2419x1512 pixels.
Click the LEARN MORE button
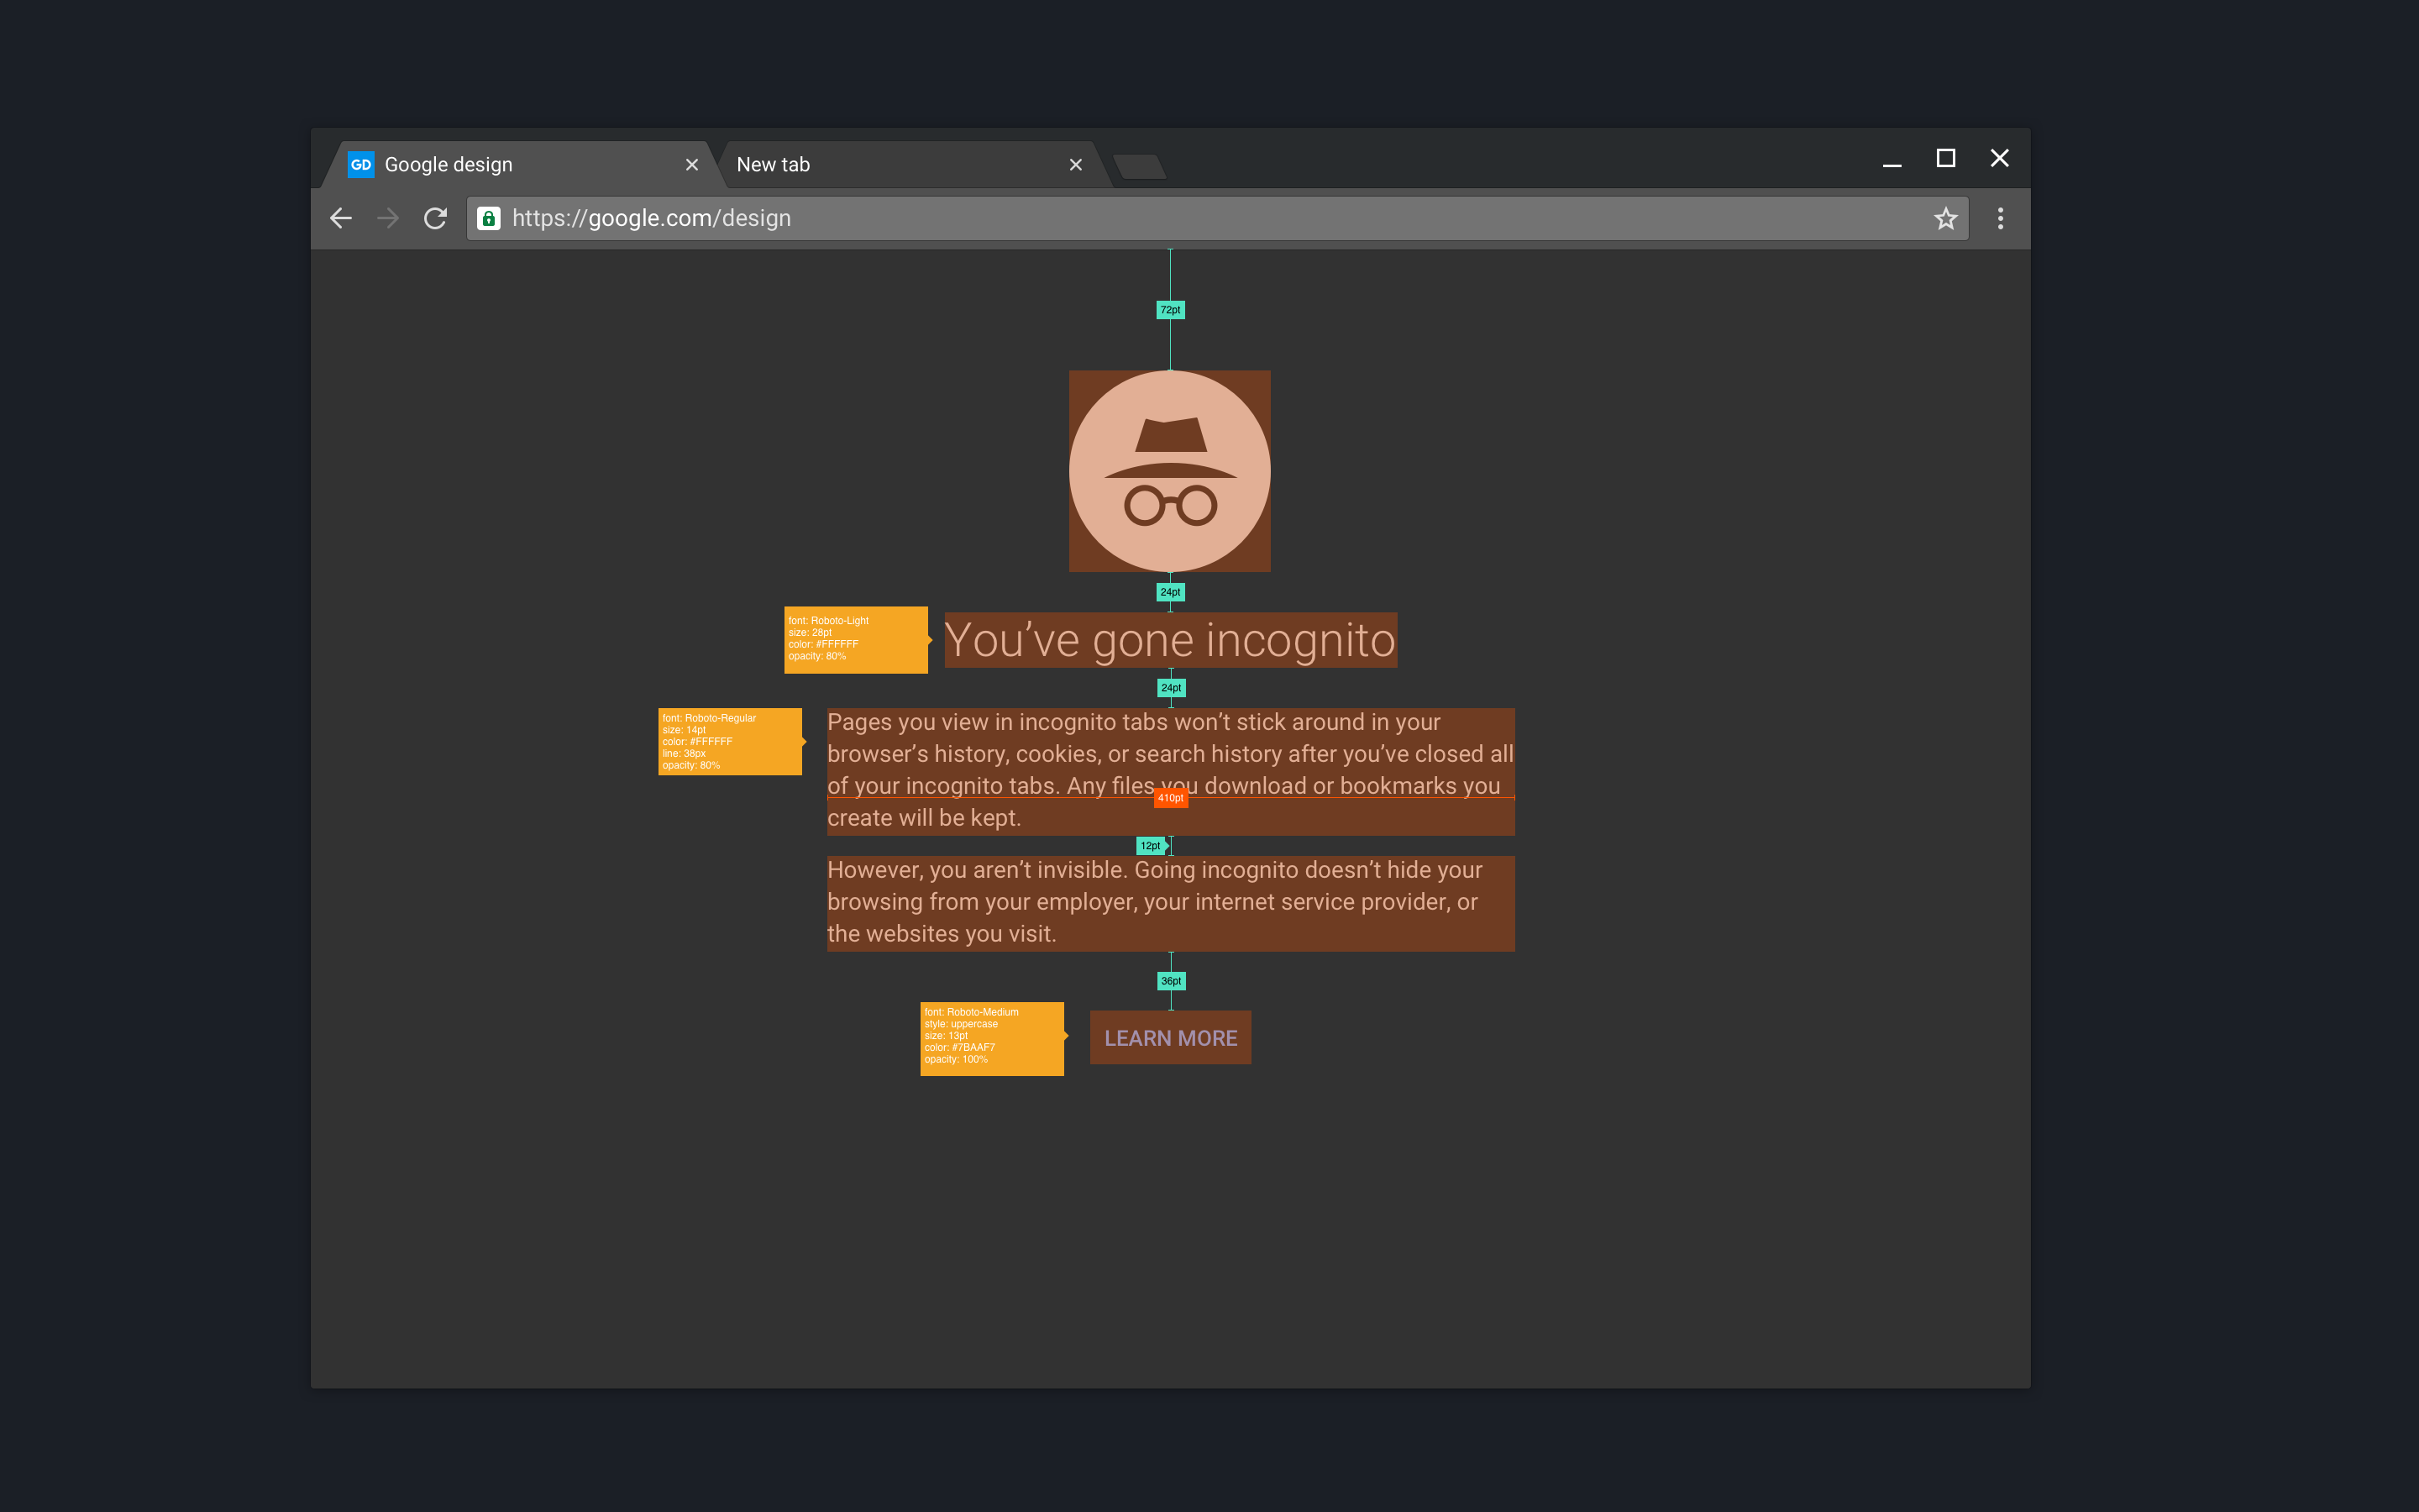coord(1167,1037)
